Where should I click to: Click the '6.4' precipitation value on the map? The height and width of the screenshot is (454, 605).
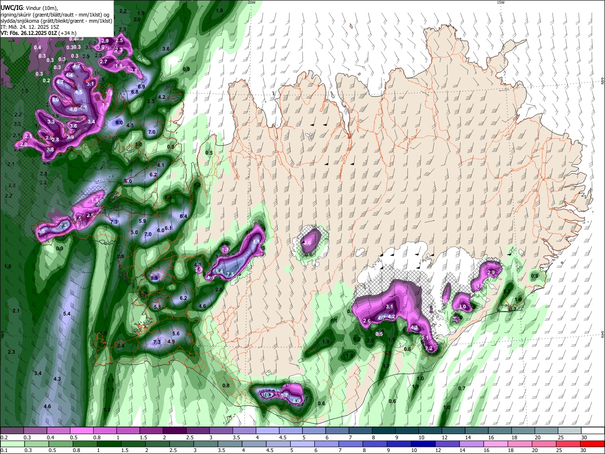(183, 217)
